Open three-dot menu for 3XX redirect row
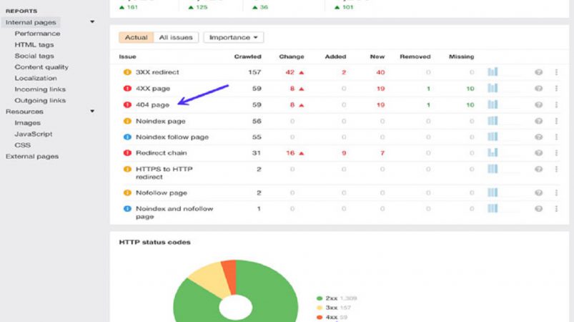The image size is (574, 322). click(556, 72)
